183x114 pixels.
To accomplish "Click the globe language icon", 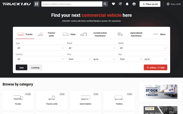I will click(168, 4).
